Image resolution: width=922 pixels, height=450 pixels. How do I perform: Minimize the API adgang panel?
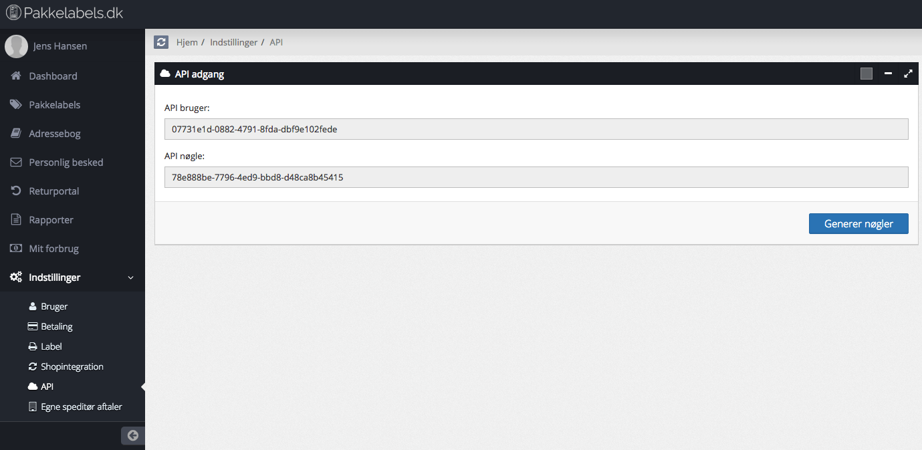point(888,74)
